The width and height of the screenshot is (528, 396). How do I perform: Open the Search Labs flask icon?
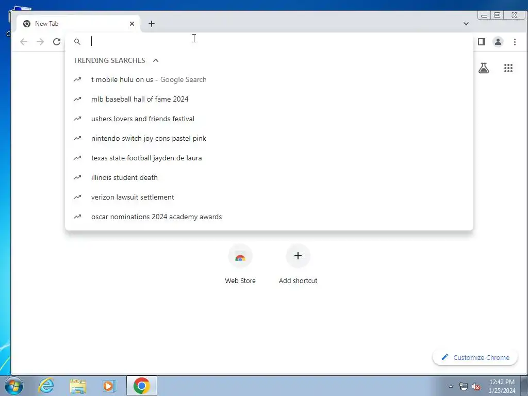tap(484, 69)
